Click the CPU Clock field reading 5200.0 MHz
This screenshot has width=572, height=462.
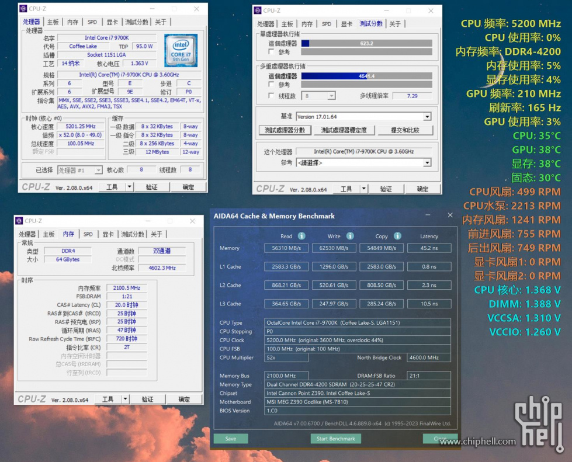coord(358,340)
